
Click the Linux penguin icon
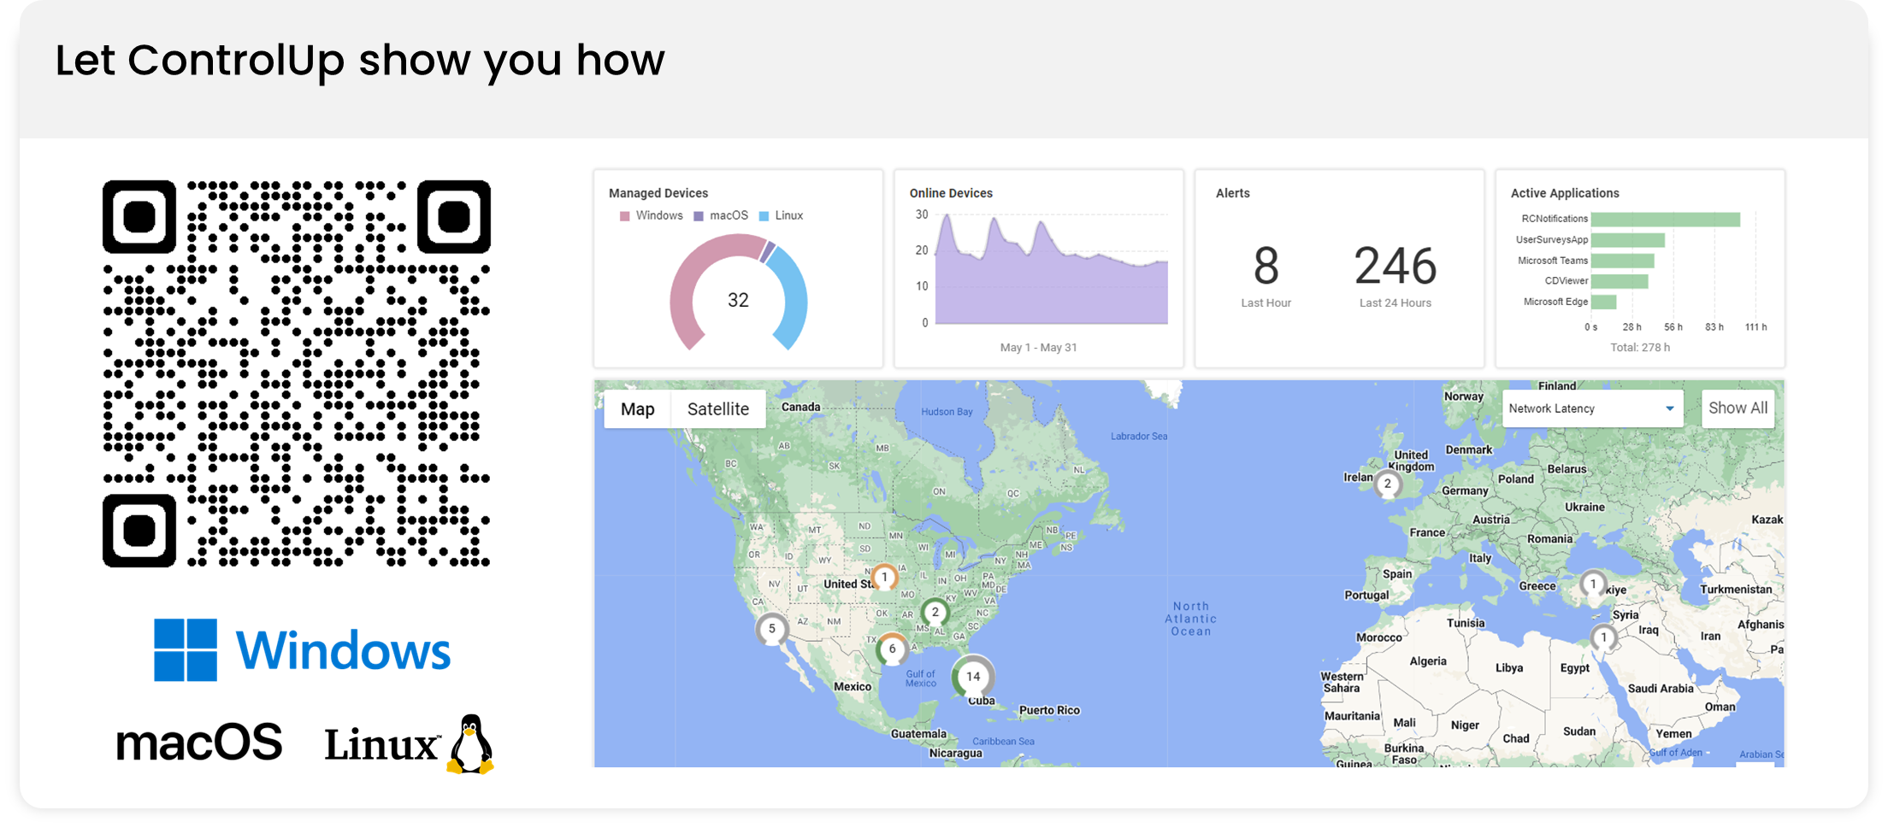pyautogui.click(x=470, y=744)
